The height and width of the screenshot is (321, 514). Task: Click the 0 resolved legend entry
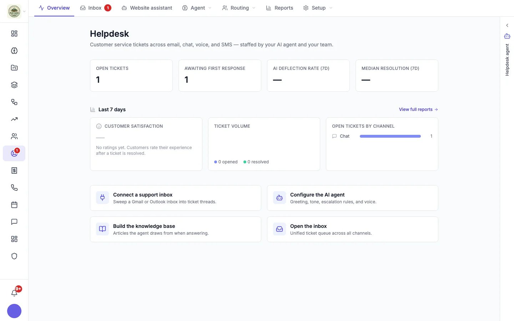(x=256, y=162)
